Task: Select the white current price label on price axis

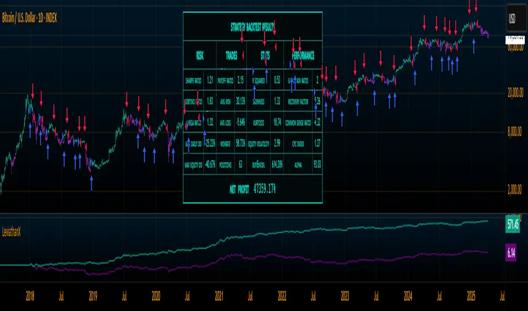Action: (514, 38)
